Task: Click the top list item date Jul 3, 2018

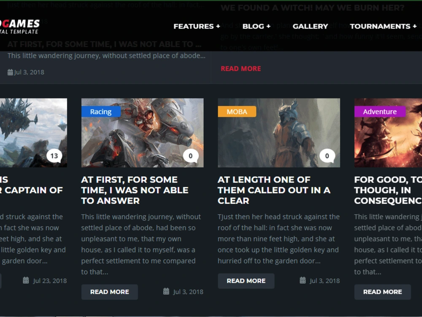Action: pyautogui.click(x=29, y=72)
